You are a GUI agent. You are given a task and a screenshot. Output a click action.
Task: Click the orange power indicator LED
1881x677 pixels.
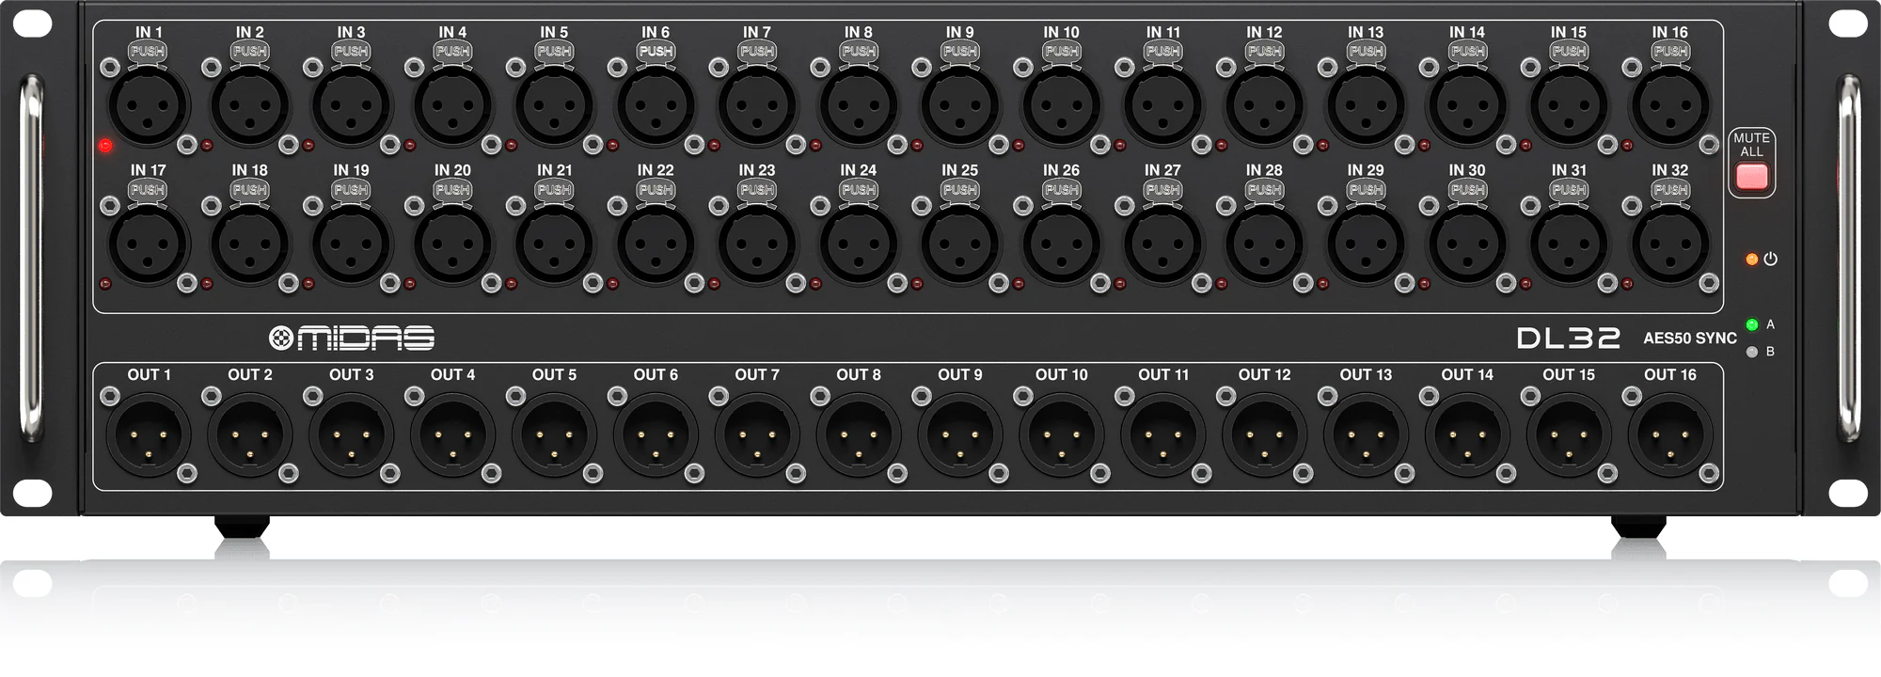point(1751,259)
